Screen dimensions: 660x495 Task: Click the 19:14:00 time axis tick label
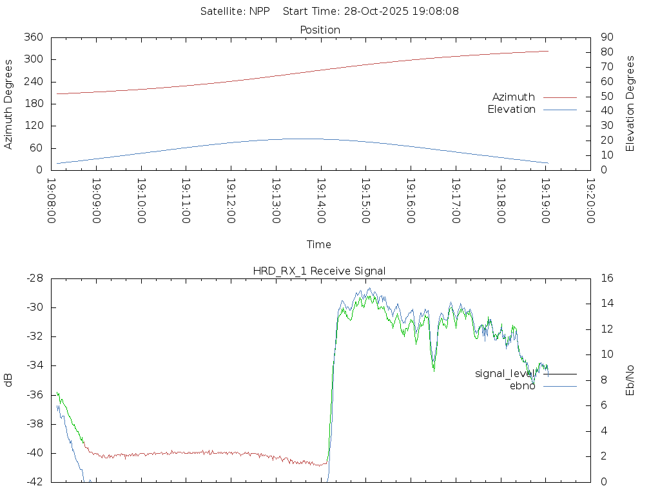coord(320,200)
